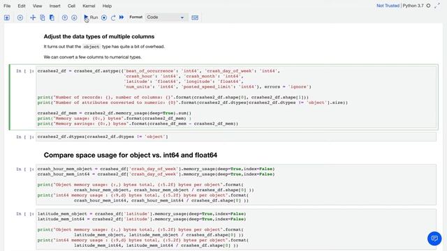
Task: Click the In [ ] prompt of latitude cell
Action: 25,214
